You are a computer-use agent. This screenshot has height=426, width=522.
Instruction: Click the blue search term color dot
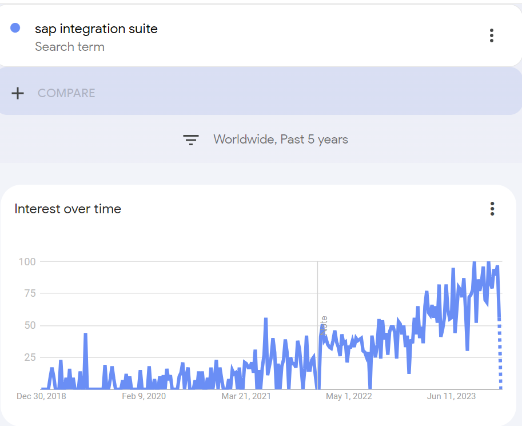[x=15, y=28]
